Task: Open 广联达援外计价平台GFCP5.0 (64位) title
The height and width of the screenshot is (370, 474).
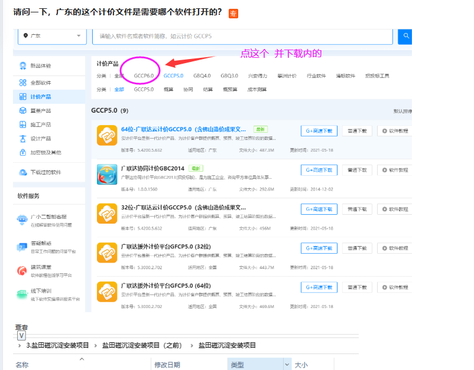Action: click(166, 286)
